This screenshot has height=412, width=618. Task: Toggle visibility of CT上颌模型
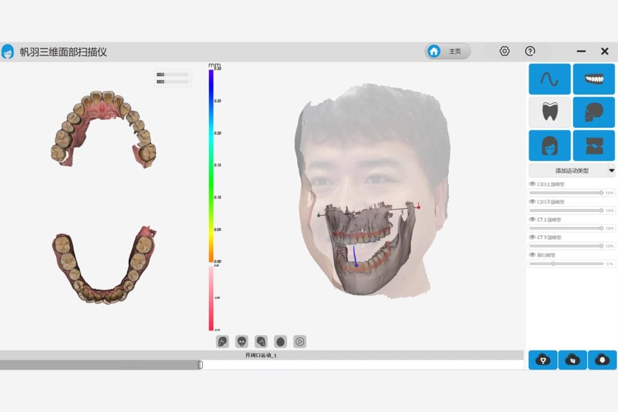(532, 220)
